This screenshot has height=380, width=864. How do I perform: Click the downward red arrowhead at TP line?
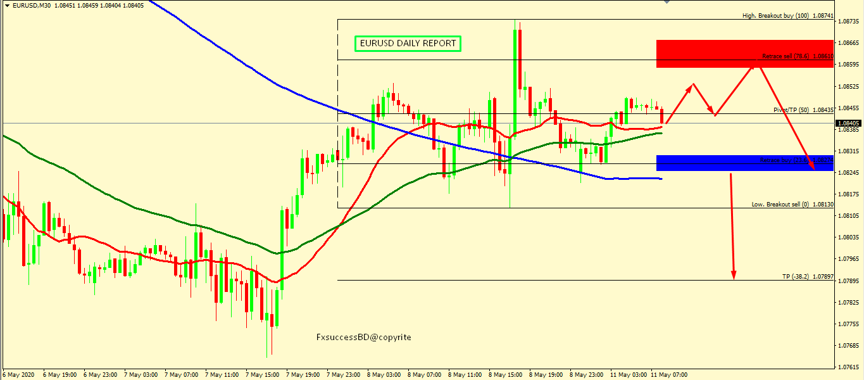tap(734, 275)
